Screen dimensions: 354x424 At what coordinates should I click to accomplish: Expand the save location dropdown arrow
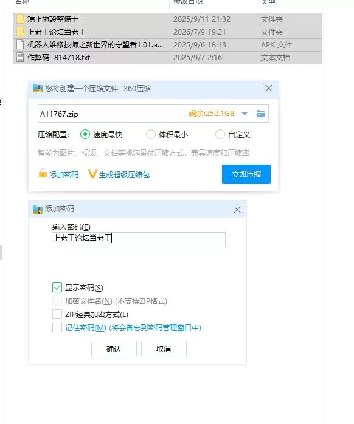(x=245, y=114)
